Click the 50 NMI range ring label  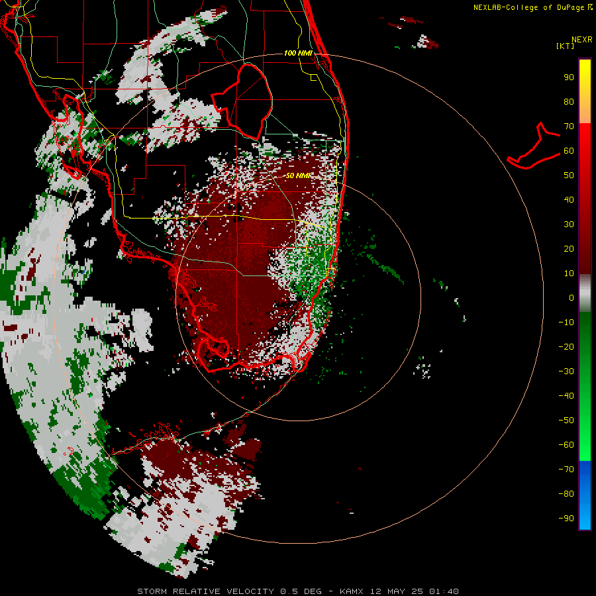click(299, 175)
